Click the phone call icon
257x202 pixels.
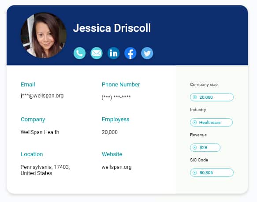pyautogui.click(x=79, y=53)
